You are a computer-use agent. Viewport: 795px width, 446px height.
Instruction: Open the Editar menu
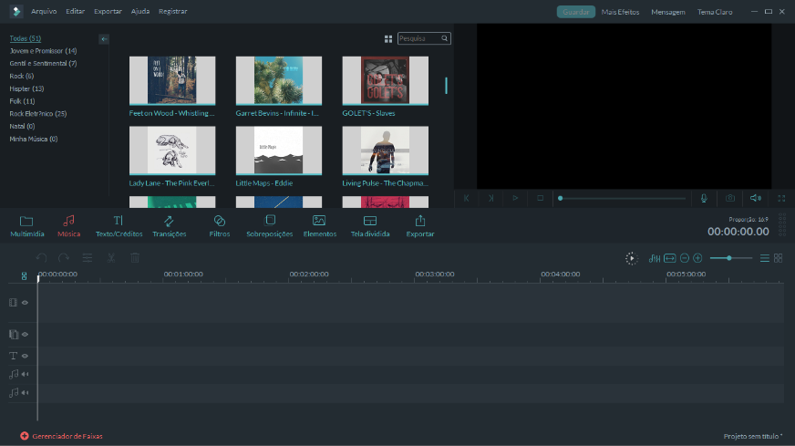[75, 11]
